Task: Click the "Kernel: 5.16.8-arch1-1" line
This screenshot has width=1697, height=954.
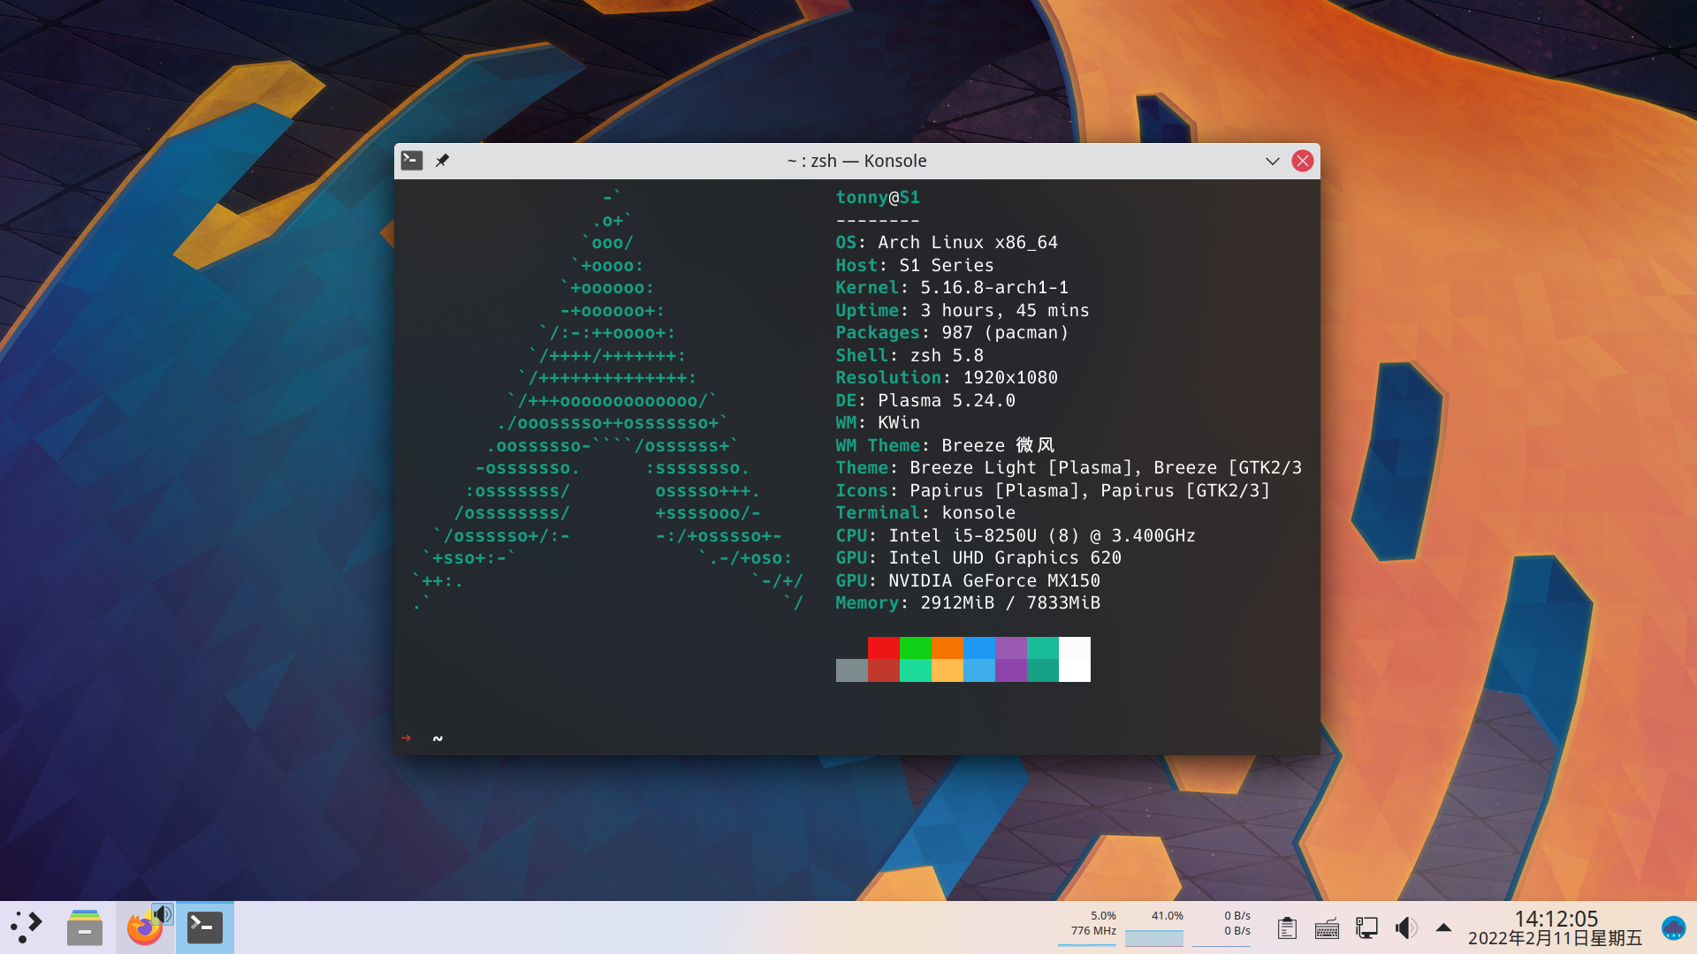Action: [x=952, y=287]
